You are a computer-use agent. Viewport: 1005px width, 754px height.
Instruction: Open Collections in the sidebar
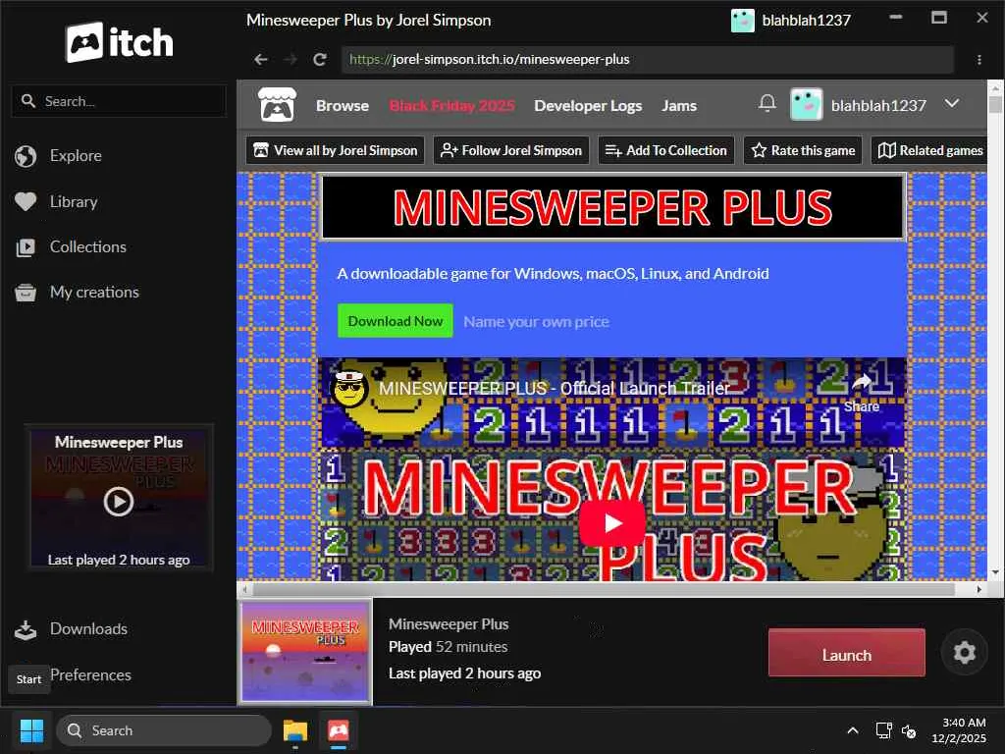point(87,246)
